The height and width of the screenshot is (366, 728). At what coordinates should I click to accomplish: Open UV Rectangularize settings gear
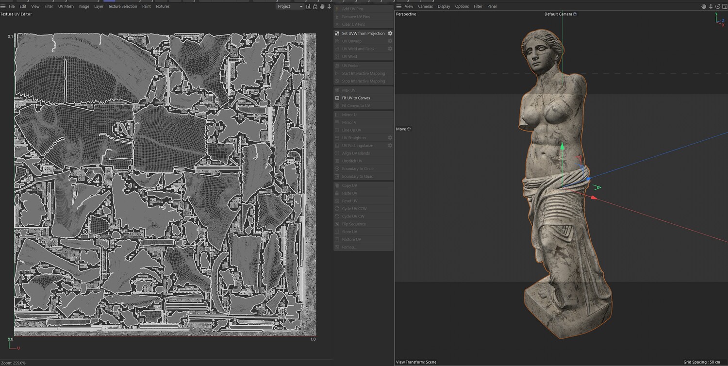click(x=390, y=146)
